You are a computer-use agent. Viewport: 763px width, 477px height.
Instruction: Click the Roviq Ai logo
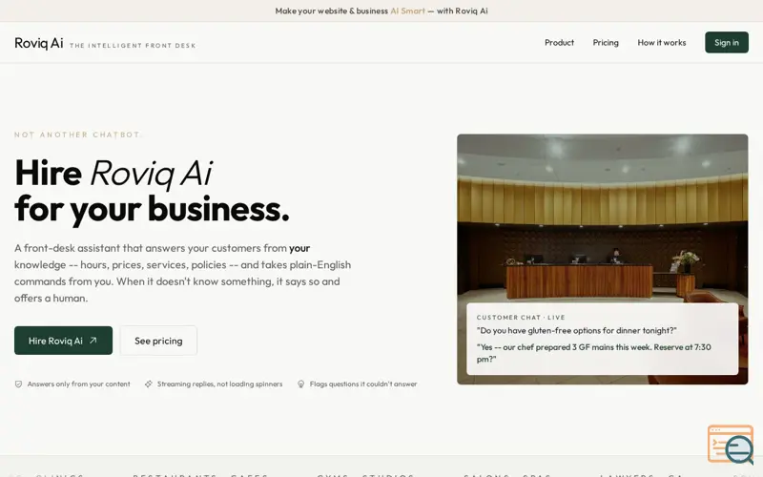pos(39,43)
